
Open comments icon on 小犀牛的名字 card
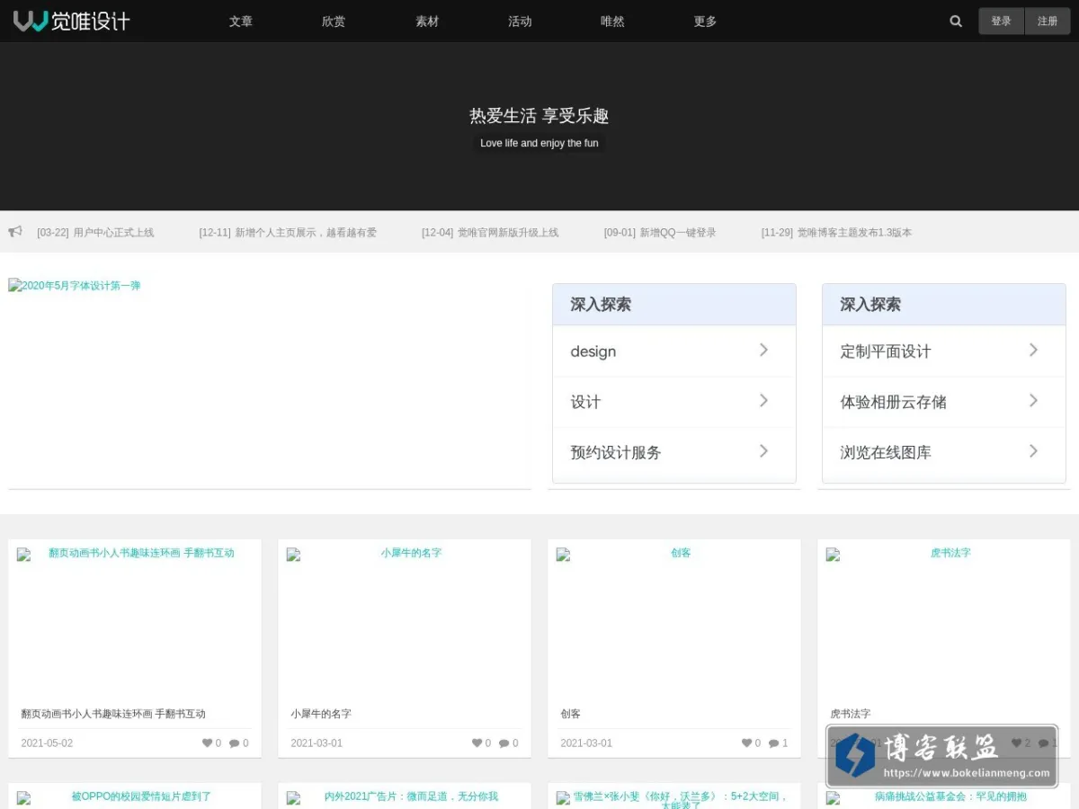coord(504,743)
